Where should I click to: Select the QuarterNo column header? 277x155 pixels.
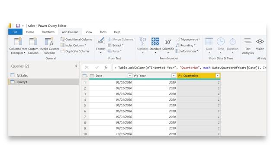(x=199, y=76)
